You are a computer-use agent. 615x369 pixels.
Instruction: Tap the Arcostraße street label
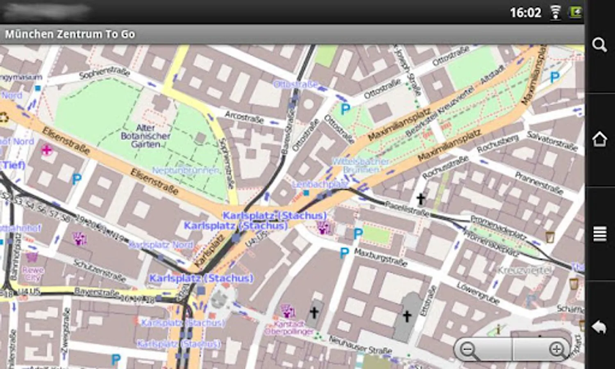pos(244,116)
